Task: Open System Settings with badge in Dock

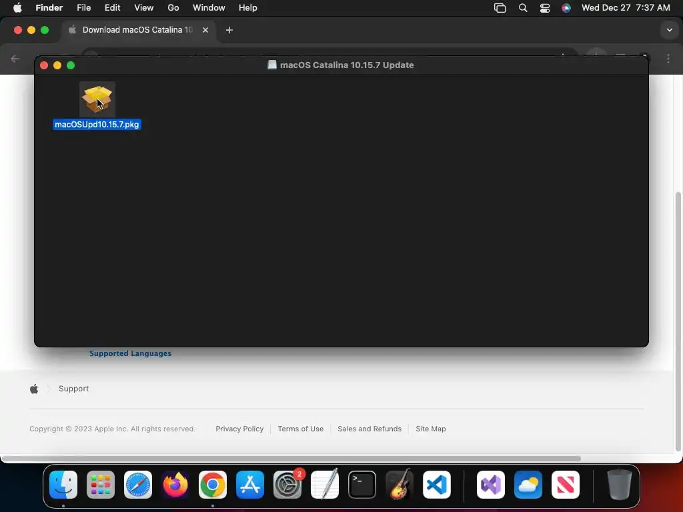Action: 287,485
